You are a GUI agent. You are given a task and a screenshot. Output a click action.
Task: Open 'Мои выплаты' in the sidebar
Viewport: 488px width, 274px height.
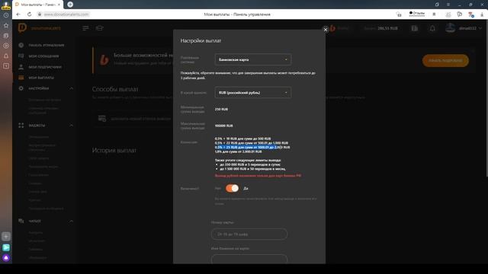tap(41, 78)
